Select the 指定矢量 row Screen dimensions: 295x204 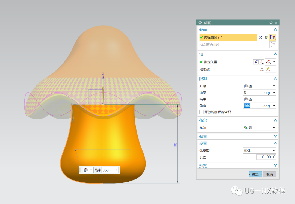pos(209,62)
